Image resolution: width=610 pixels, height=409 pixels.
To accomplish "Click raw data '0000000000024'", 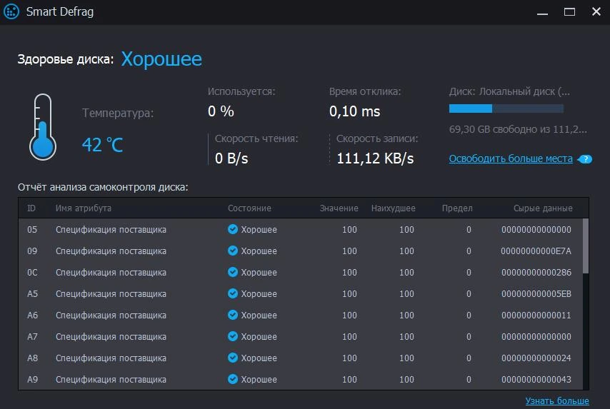I will (536, 358).
